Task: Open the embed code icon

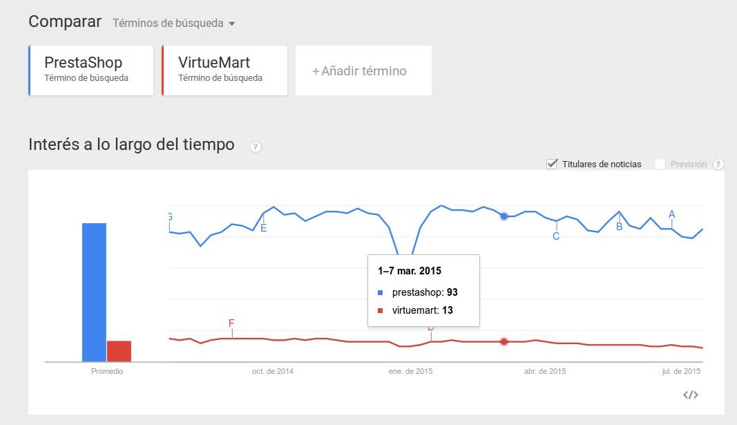Action: pyautogui.click(x=691, y=395)
